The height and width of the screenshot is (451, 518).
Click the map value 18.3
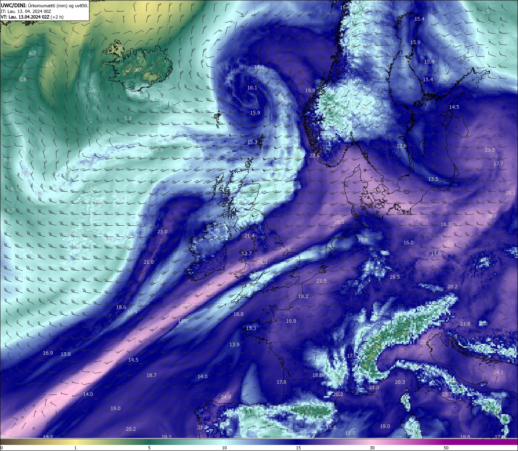tap(446, 224)
